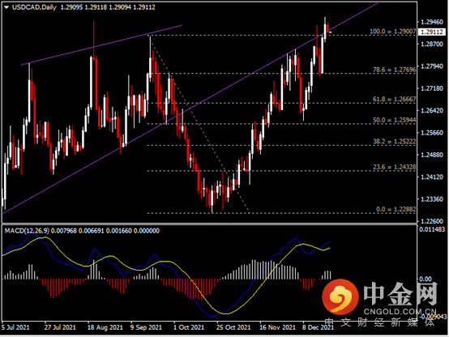
Task: Click the MACD(12,26,9) indicator label
Action: (x=27, y=231)
